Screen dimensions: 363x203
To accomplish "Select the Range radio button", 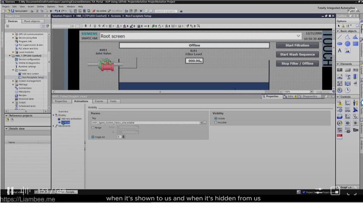I will point(93,128).
